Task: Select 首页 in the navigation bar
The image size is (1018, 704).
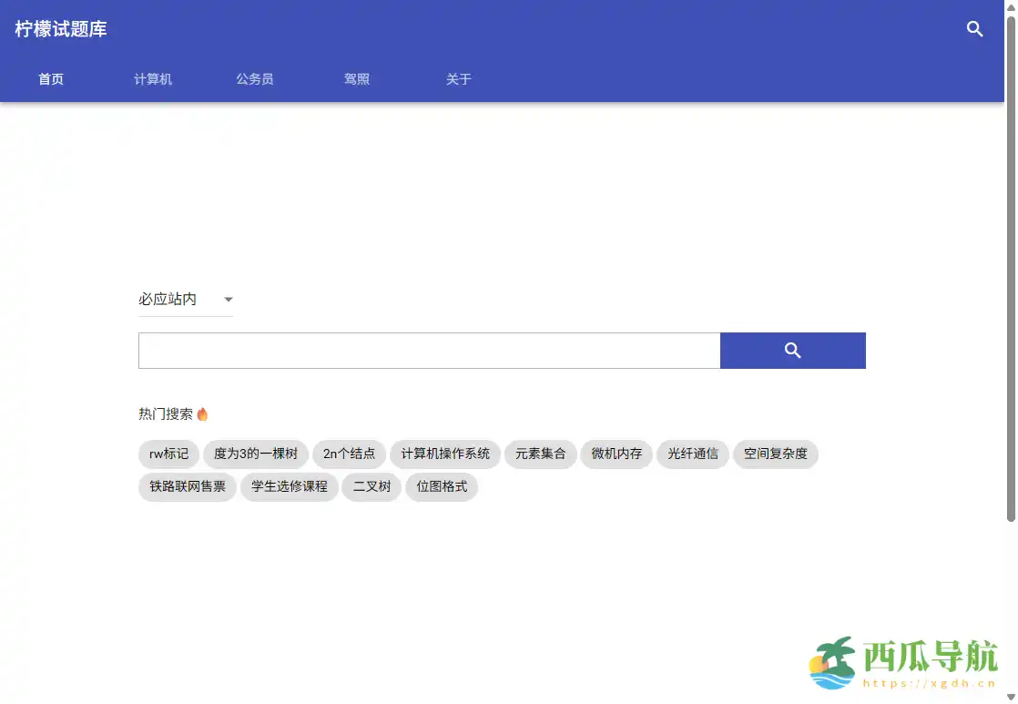Action: click(x=50, y=79)
